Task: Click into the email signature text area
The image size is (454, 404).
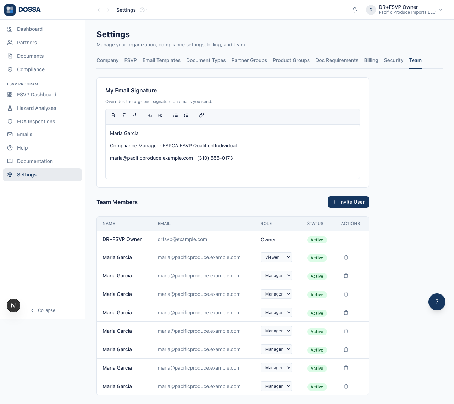Action: click(x=233, y=152)
